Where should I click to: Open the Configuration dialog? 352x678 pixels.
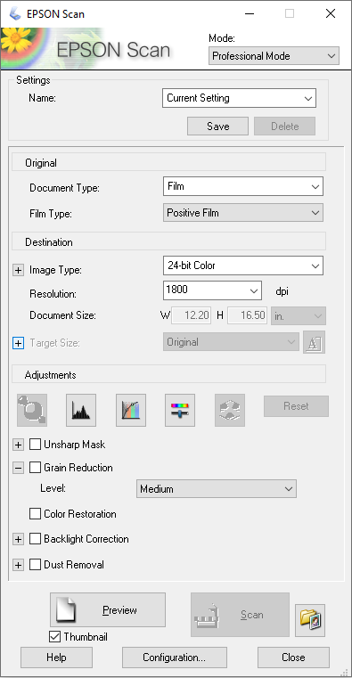175,658
